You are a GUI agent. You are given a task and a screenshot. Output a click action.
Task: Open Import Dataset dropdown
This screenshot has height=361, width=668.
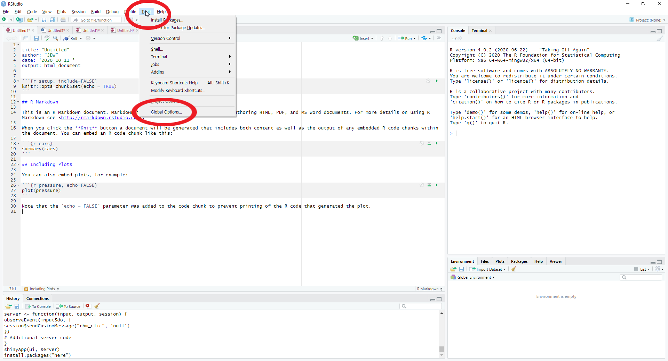coord(487,269)
